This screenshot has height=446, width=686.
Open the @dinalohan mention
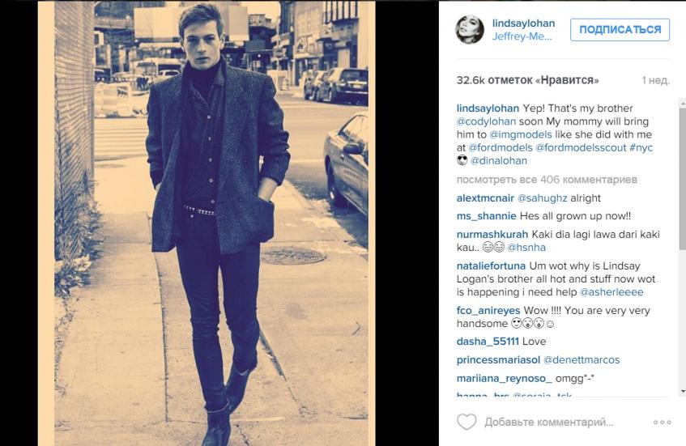(499, 160)
